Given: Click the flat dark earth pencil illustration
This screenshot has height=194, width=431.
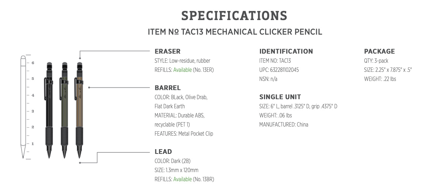Looking at the screenshot, I should (x=79, y=110).
